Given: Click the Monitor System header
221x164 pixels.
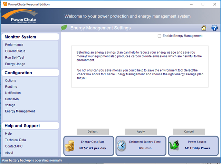Looking at the screenshot, I should [30, 37].
